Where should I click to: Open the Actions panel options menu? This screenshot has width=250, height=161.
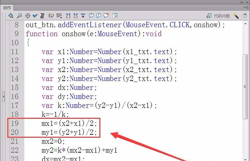coord(246,7)
